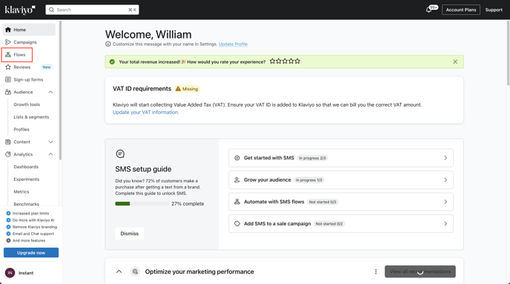Collapse the Audience sidebar section
Image resolution: width=510 pixels, height=284 pixels.
click(x=50, y=92)
